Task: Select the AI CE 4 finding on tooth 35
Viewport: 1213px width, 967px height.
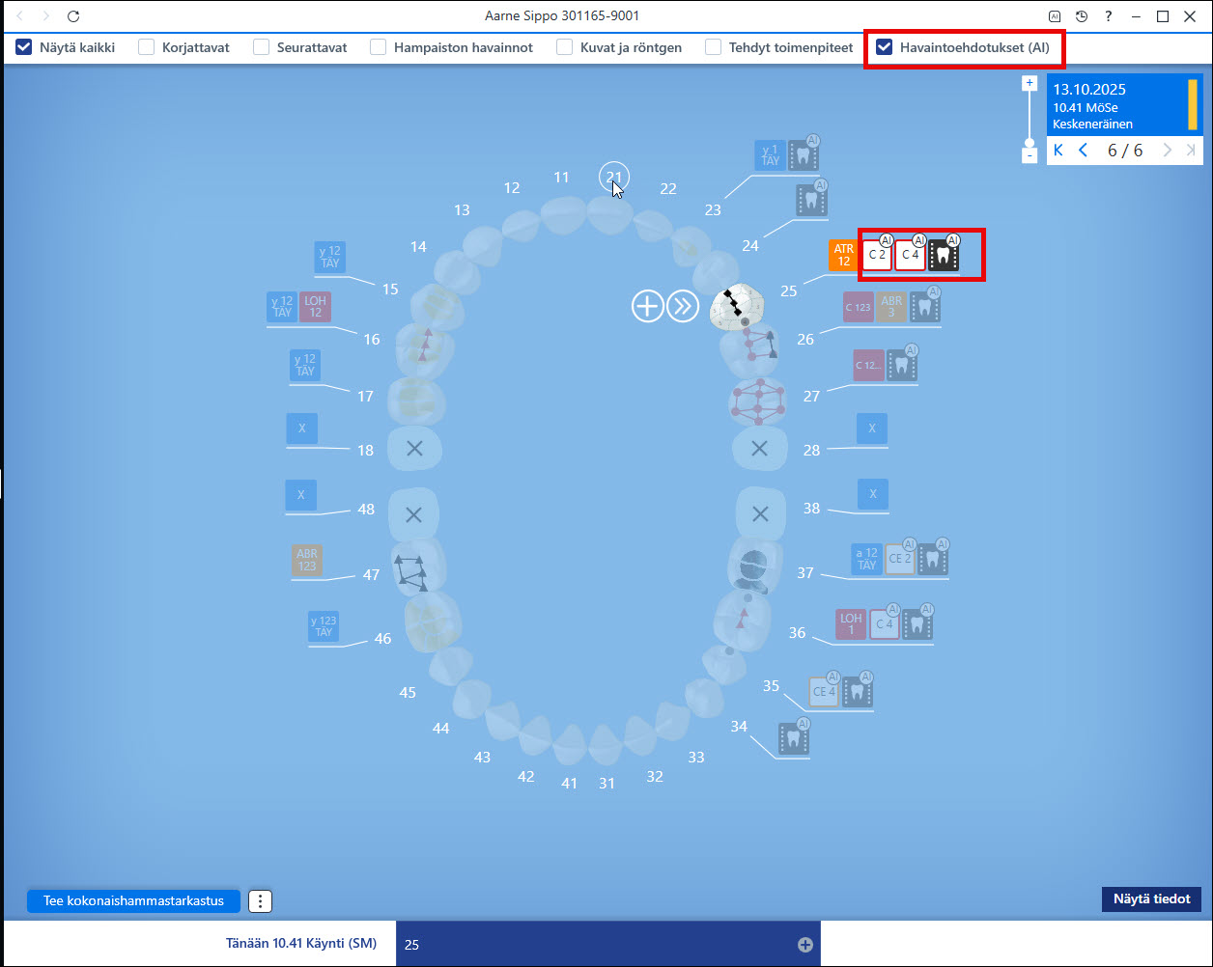Action: 824,692
